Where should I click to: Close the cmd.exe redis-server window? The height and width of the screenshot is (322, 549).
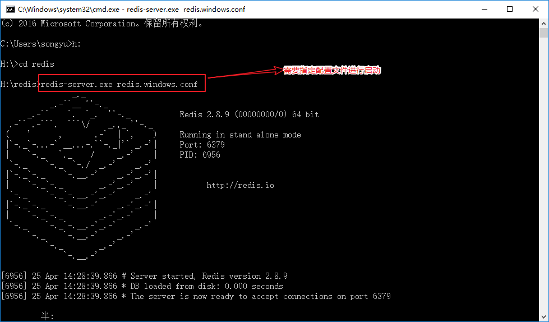click(536, 9)
